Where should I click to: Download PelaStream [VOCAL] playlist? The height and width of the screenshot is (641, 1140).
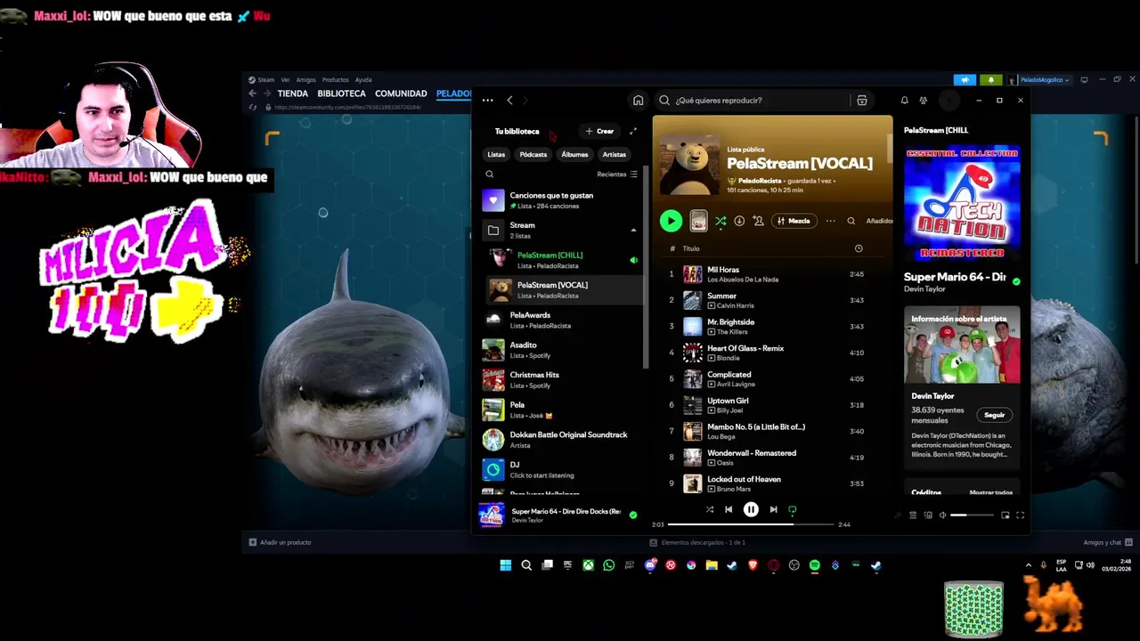pyautogui.click(x=739, y=221)
